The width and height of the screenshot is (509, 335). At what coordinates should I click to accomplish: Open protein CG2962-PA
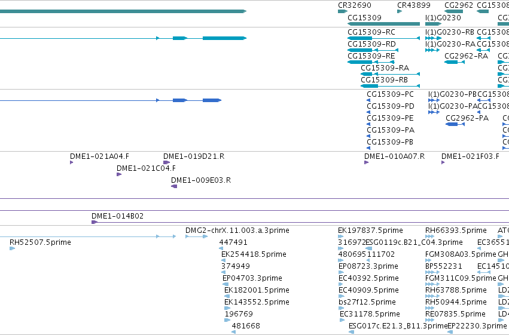pyautogui.click(x=467, y=118)
